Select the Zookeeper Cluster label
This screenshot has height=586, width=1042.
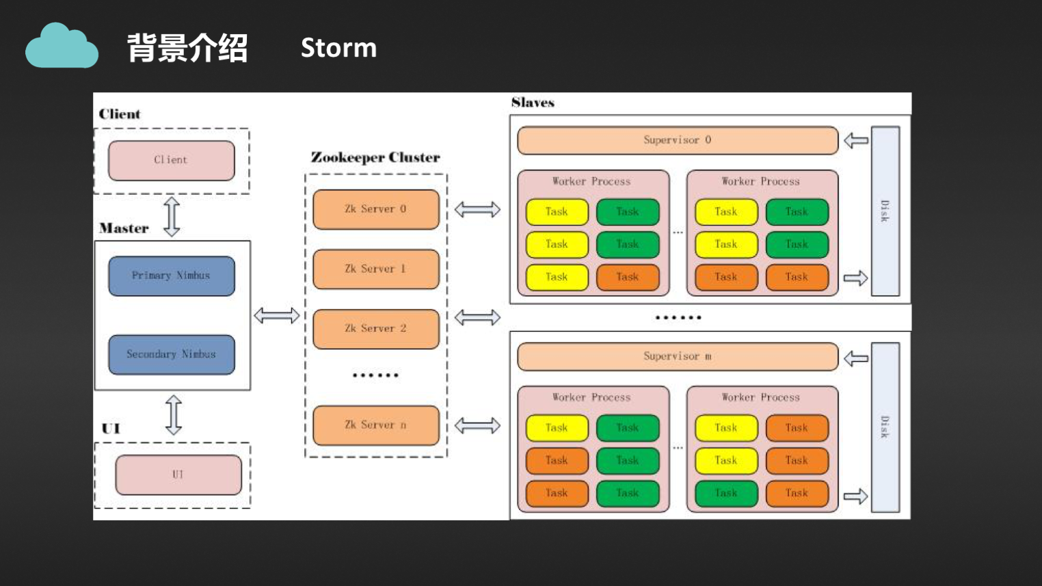coord(375,157)
